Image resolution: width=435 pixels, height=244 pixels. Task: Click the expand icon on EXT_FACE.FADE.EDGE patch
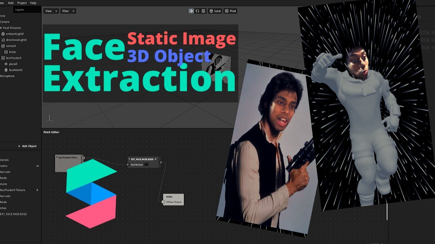click(156, 159)
